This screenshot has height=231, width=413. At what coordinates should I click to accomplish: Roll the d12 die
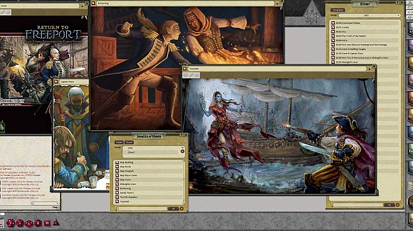click(20, 223)
